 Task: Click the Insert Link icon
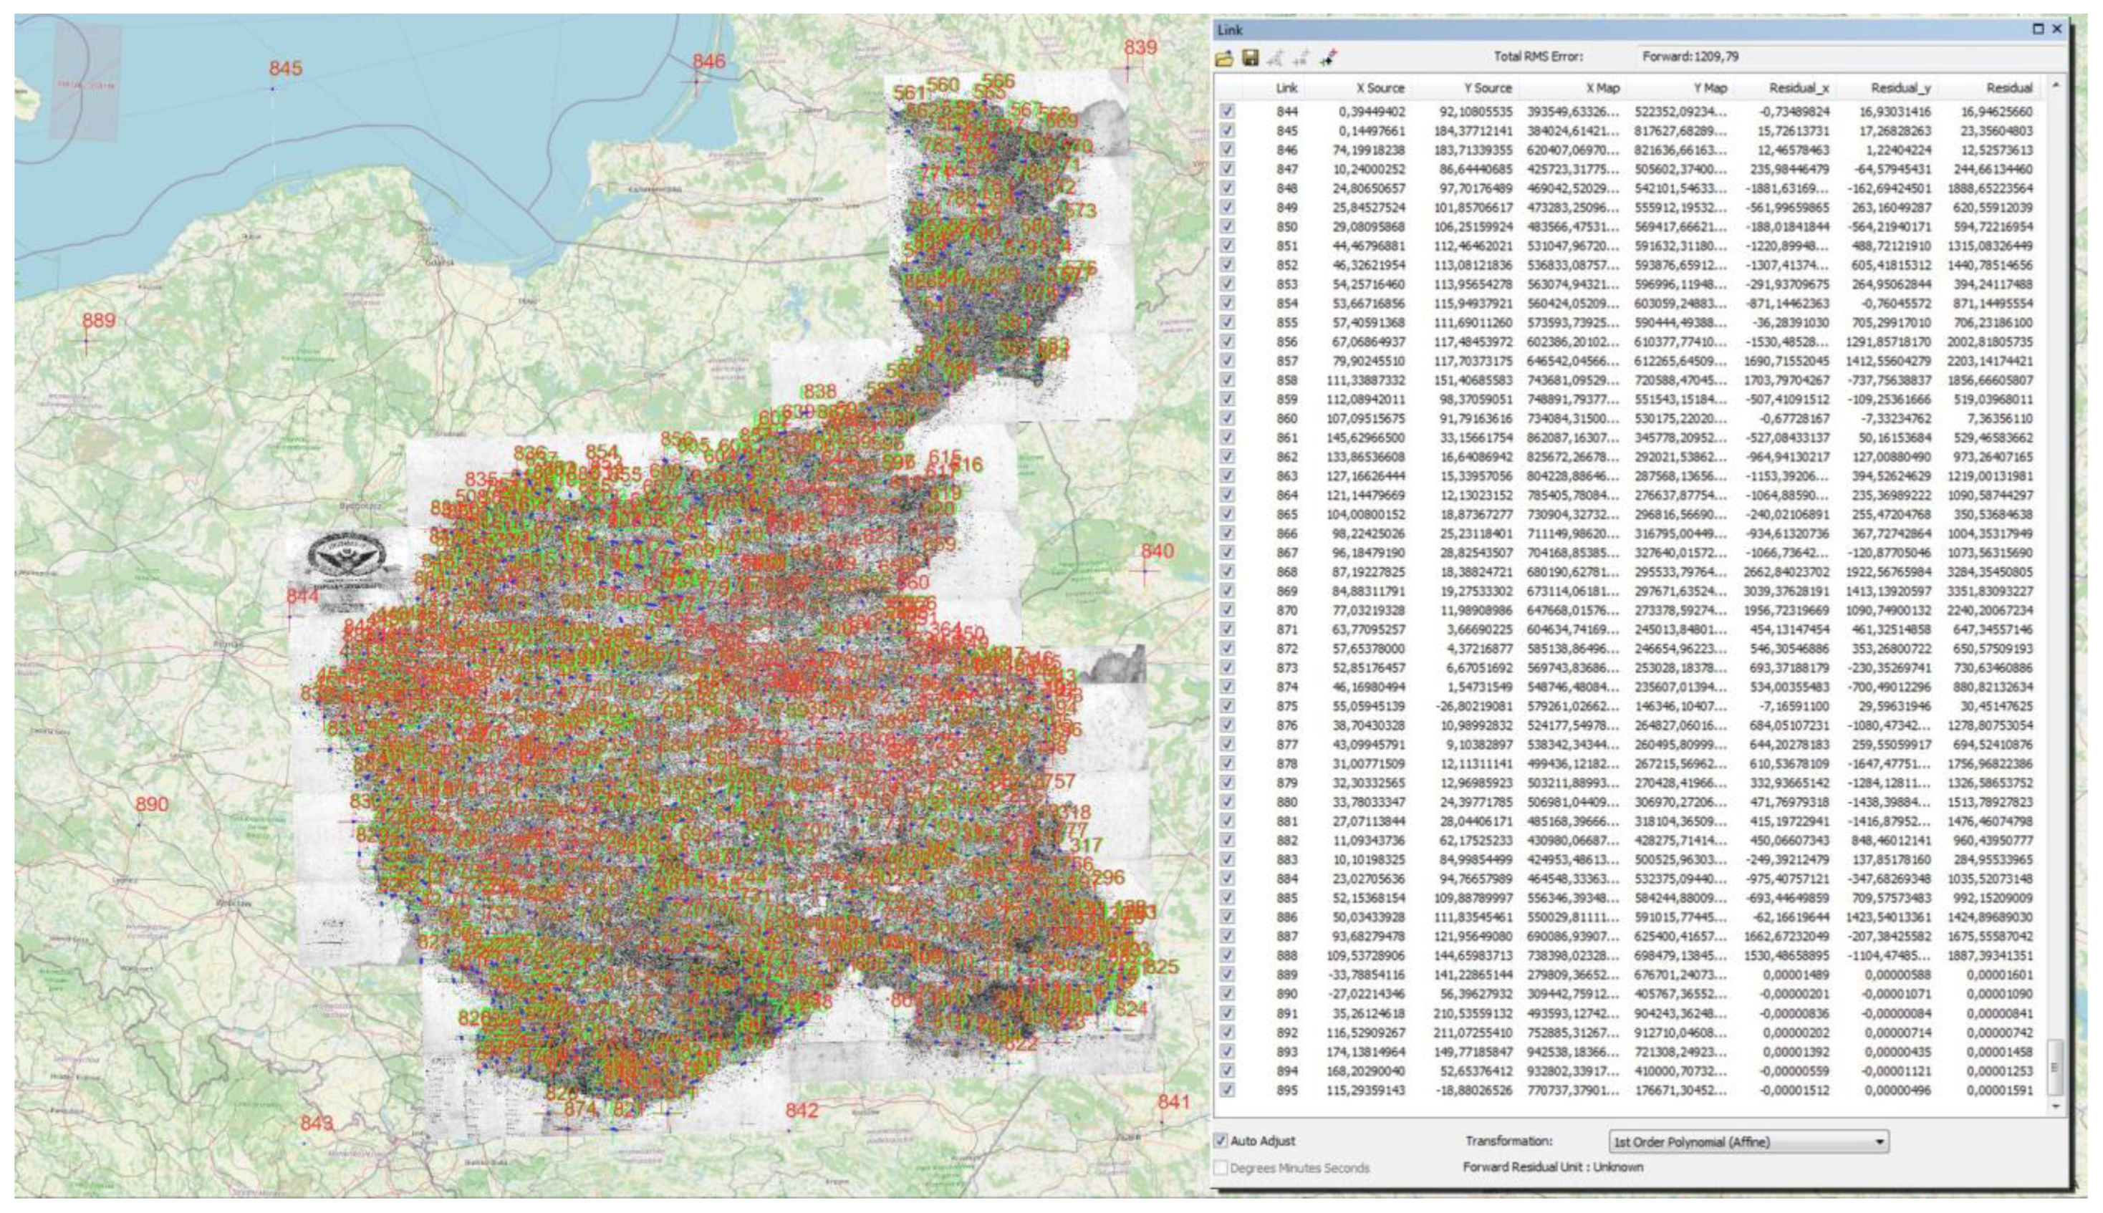pos(1329,57)
